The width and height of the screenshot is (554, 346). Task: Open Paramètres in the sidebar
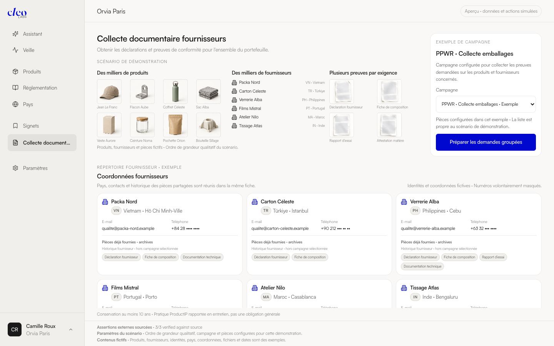pos(42,168)
